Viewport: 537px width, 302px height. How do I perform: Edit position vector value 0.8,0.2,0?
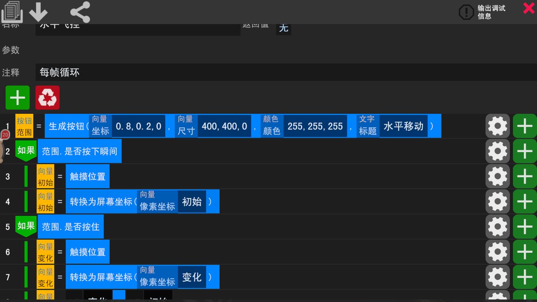[138, 126]
